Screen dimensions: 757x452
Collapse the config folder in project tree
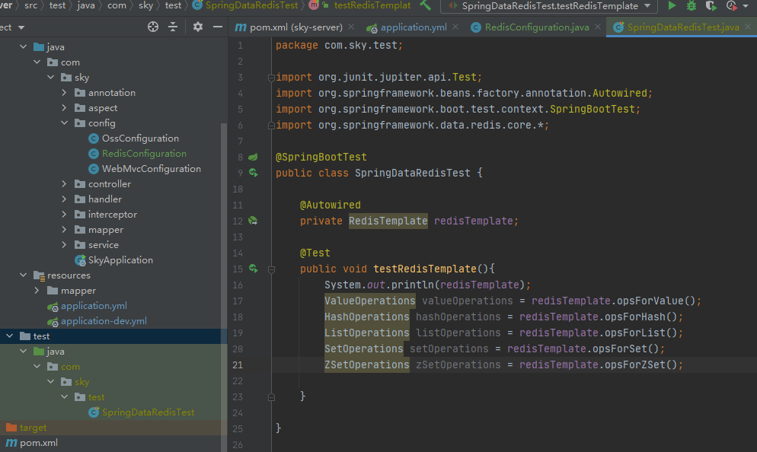pos(65,123)
